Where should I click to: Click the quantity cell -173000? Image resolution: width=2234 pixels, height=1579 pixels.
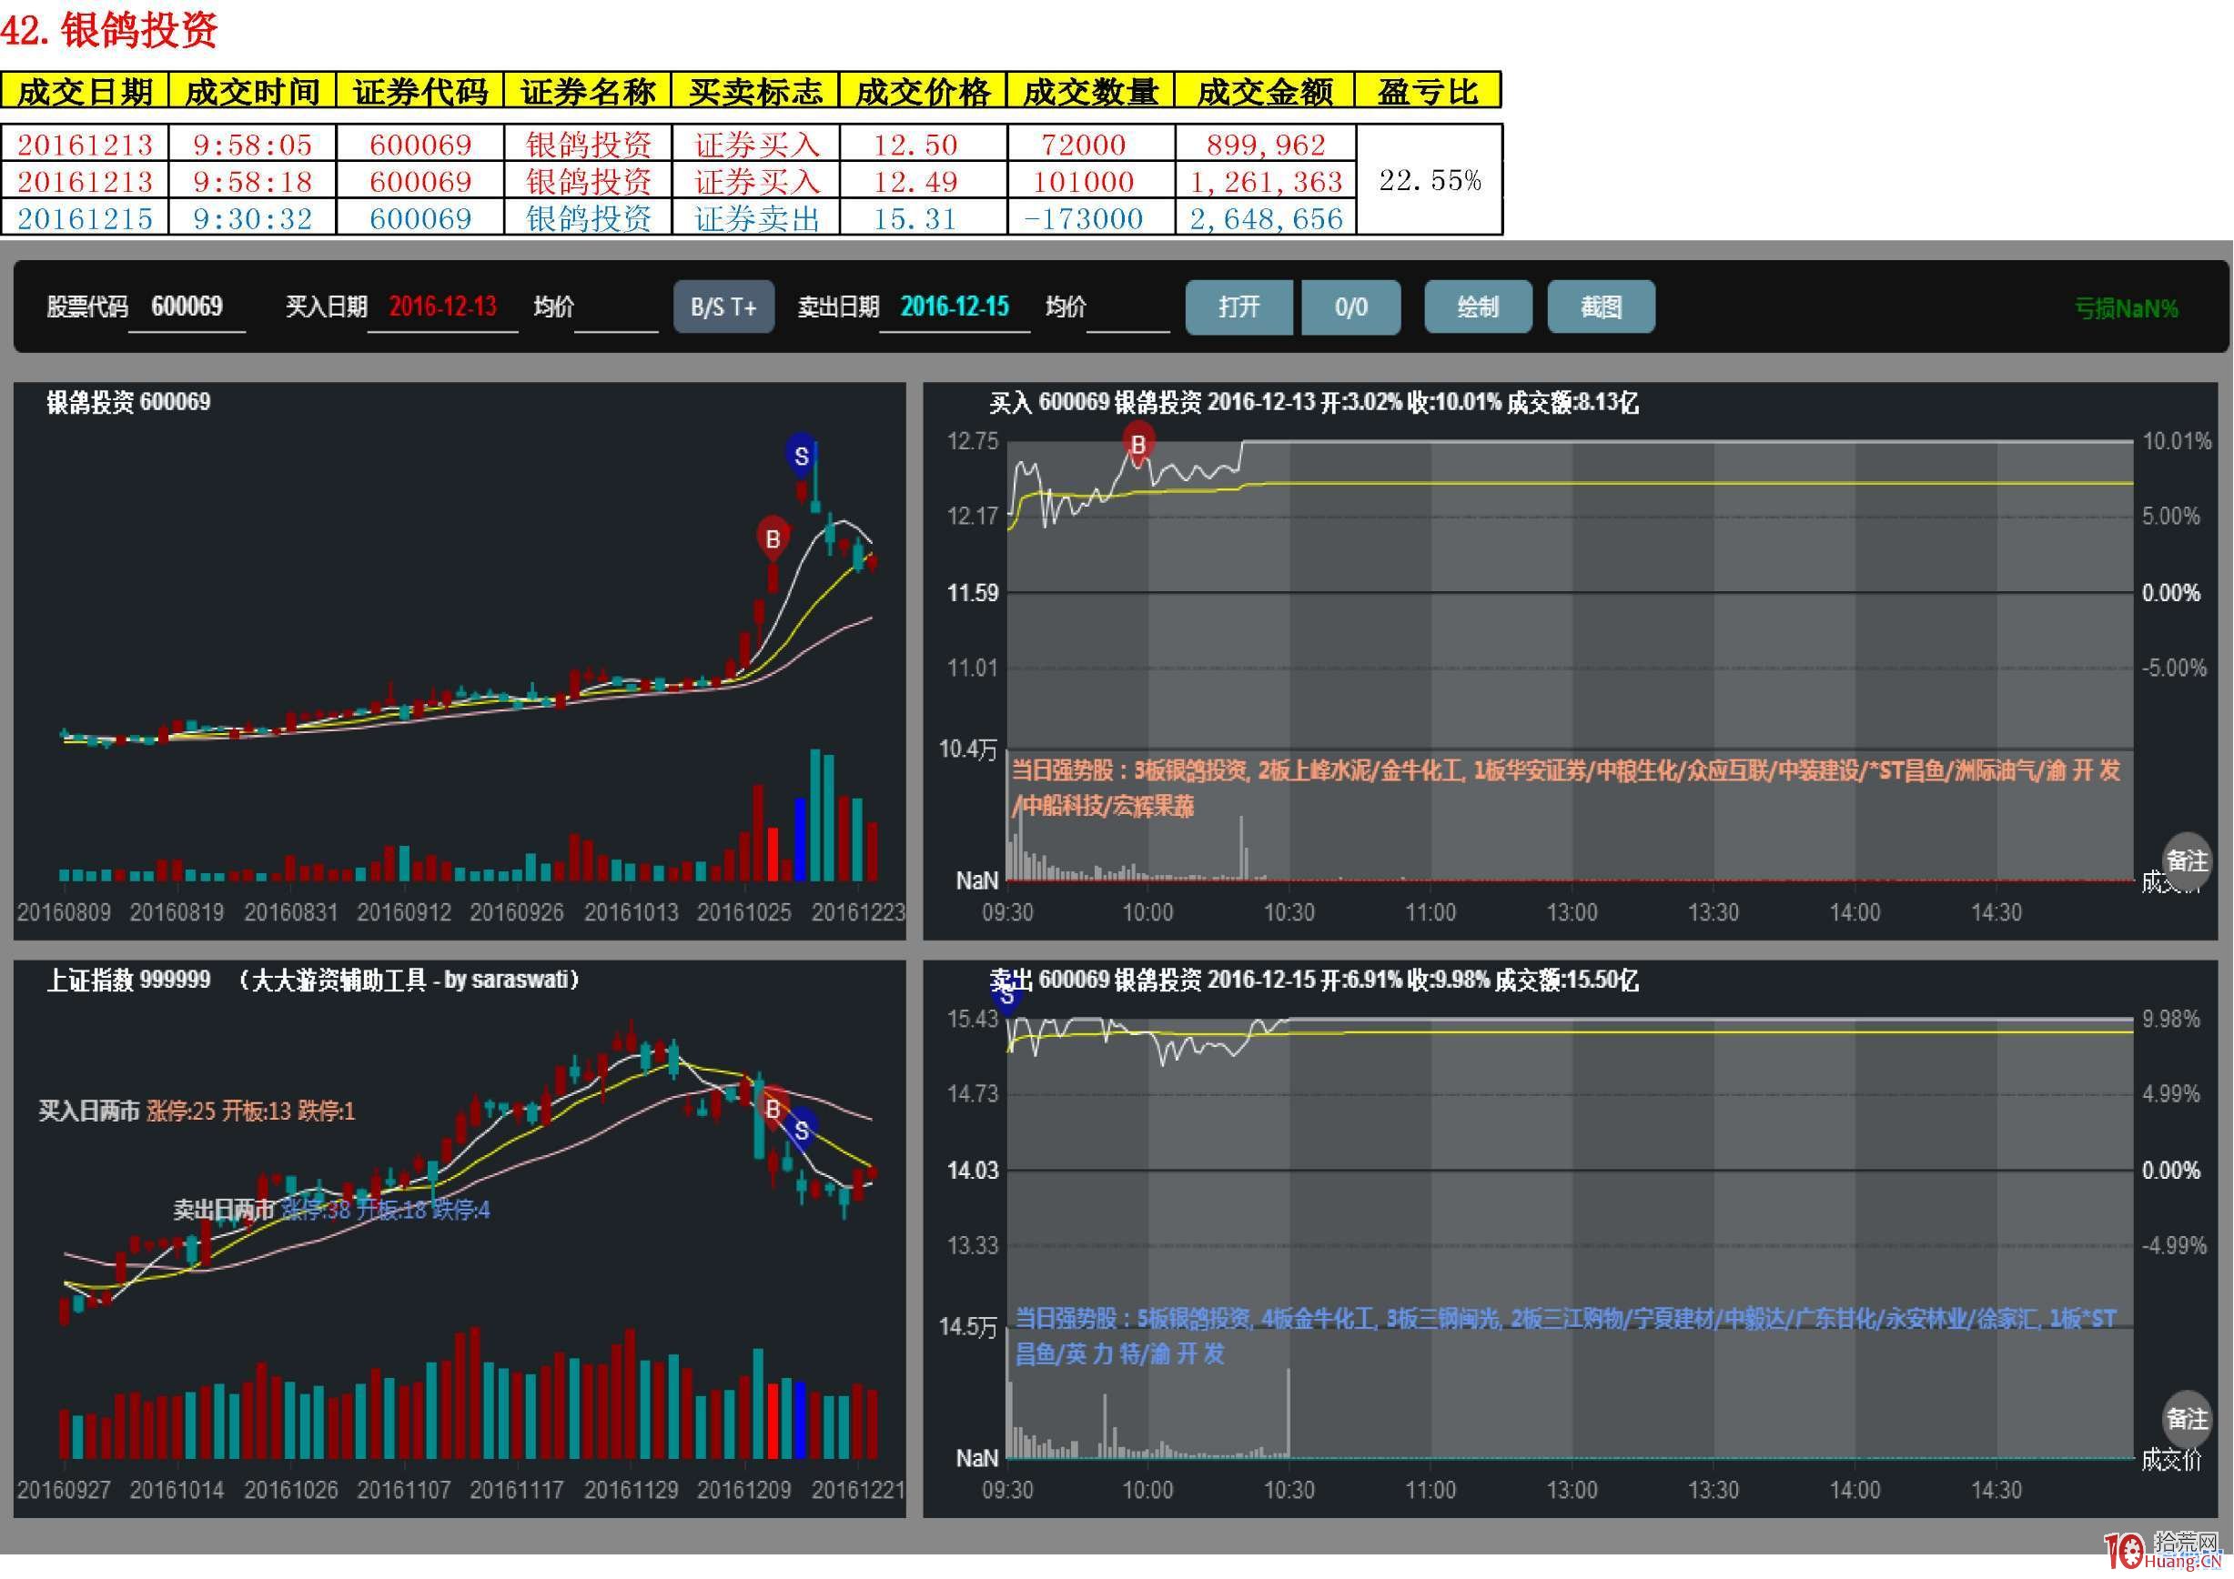click(x=1091, y=217)
